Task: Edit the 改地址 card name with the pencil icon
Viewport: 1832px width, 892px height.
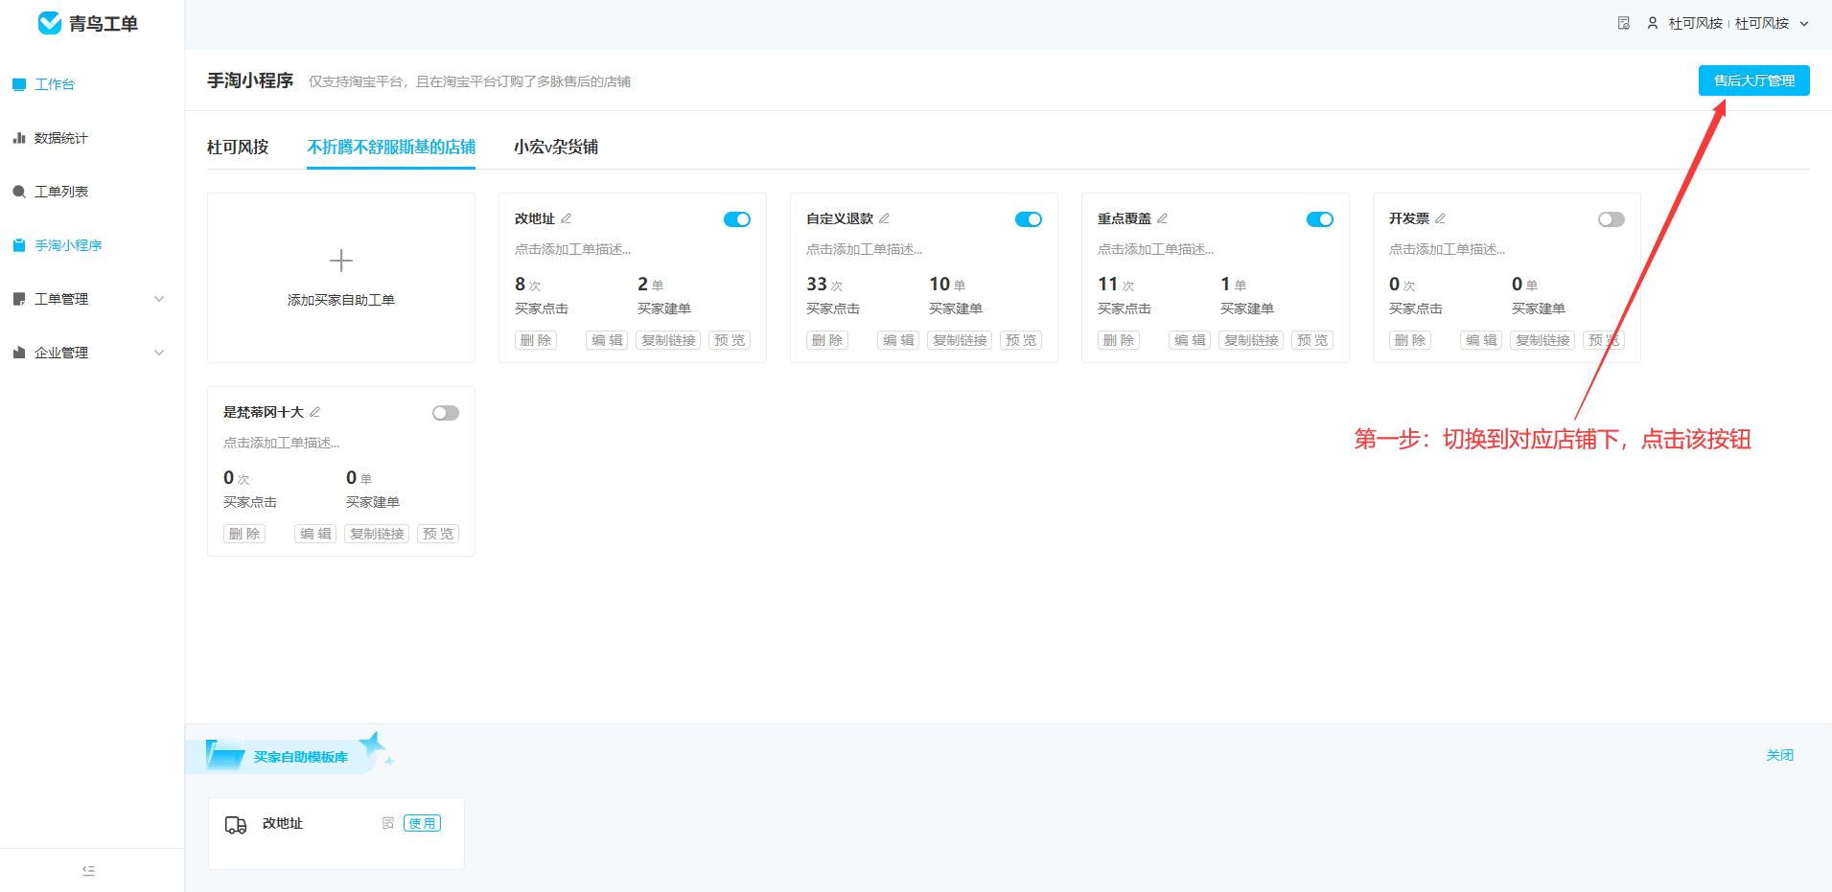Action: [x=567, y=218]
